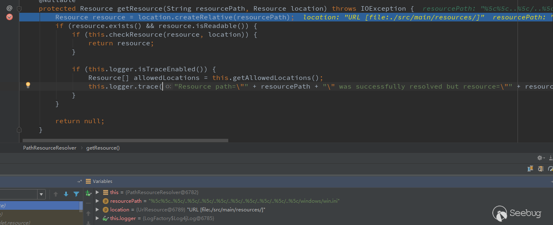Click the New Watch glasses icon
The height and width of the screenshot is (225, 553).
[x=88, y=193]
